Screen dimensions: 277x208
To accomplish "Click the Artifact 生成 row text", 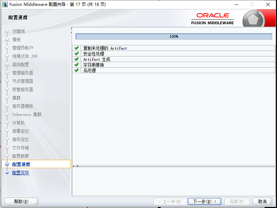I will [x=97, y=59].
